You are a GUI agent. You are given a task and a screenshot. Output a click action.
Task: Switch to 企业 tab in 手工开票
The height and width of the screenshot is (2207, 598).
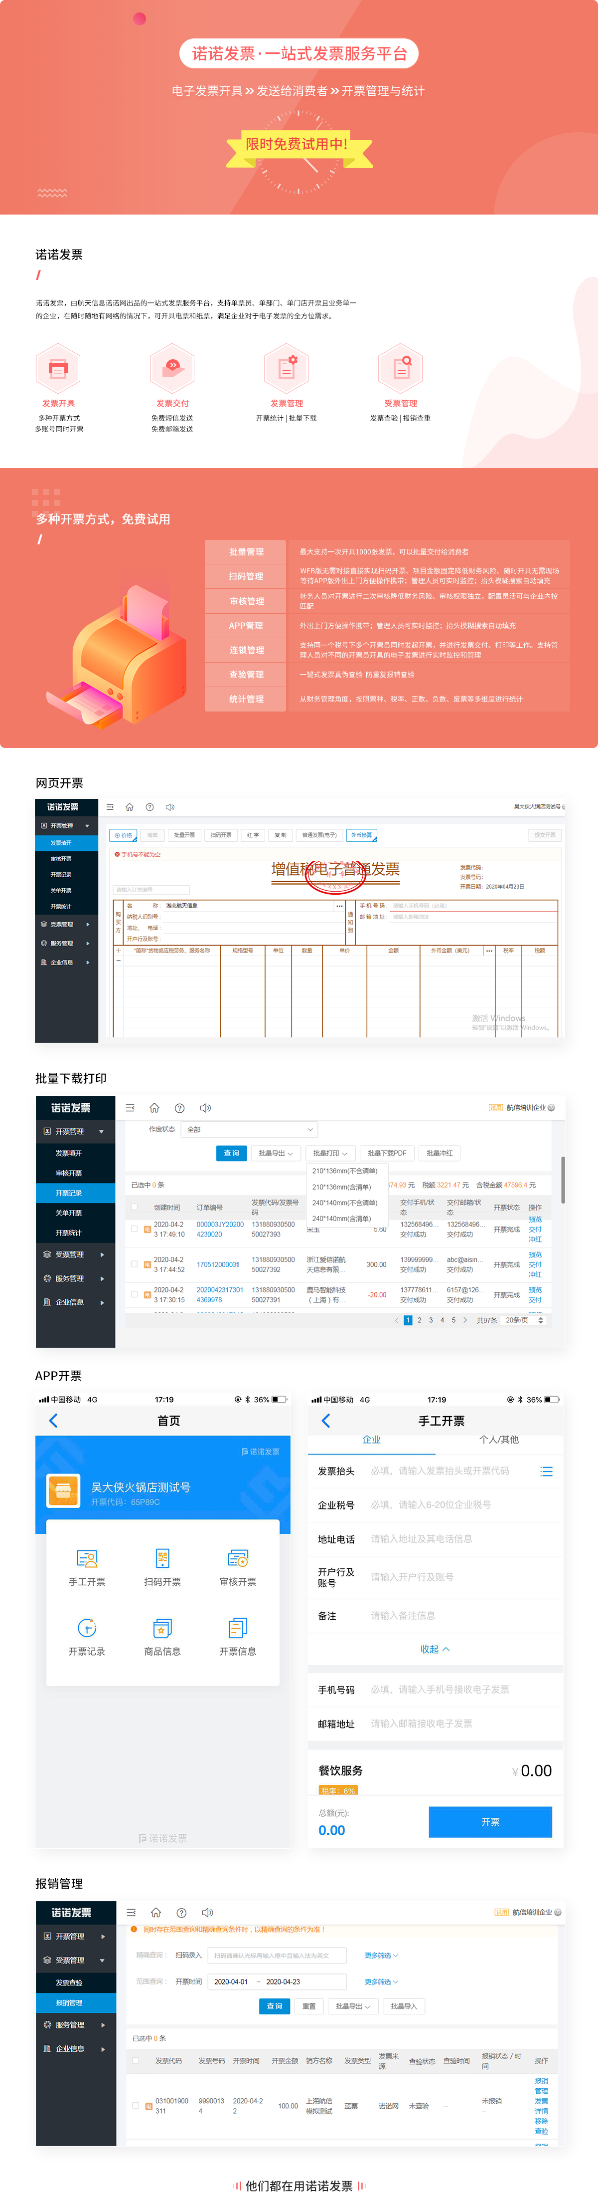[371, 1440]
